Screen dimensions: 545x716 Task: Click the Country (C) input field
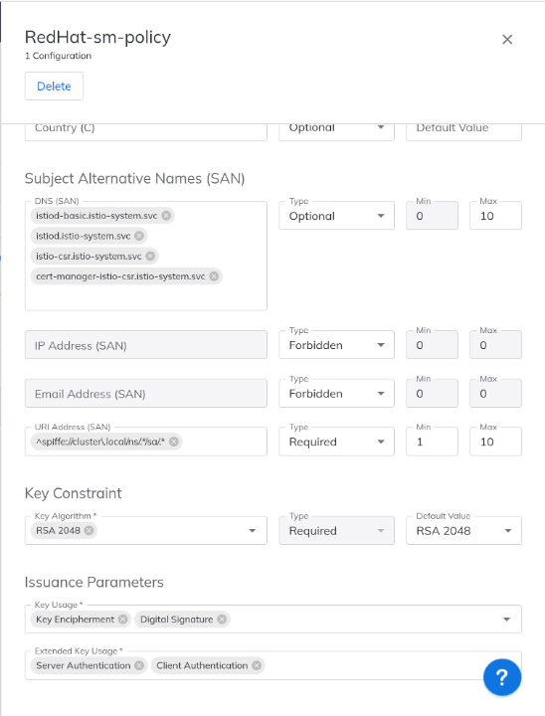[x=146, y=130]
